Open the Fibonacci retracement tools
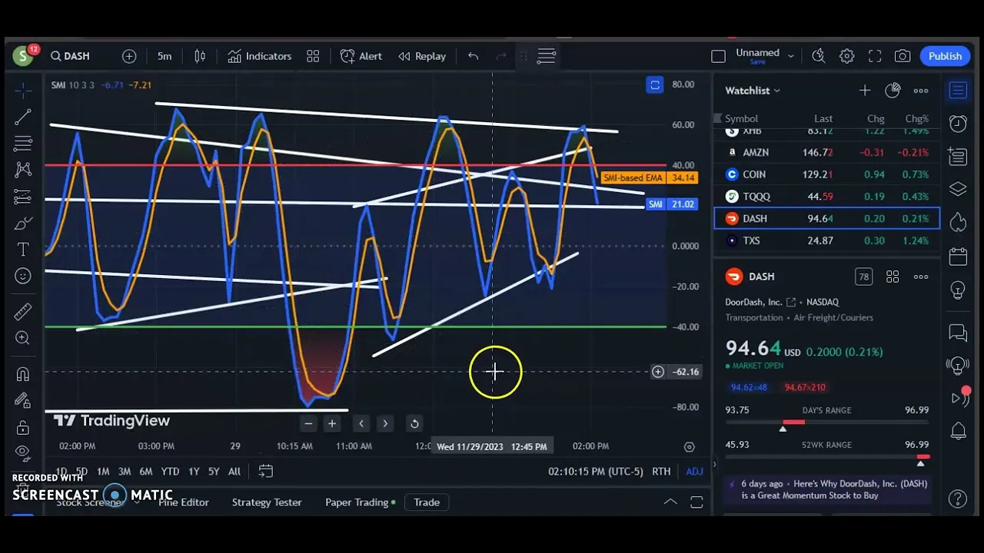 tap(23, 143)
